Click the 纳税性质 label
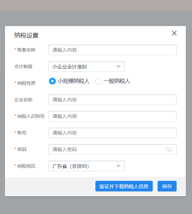This screenshot has height=214, width=192. point(27,83)
